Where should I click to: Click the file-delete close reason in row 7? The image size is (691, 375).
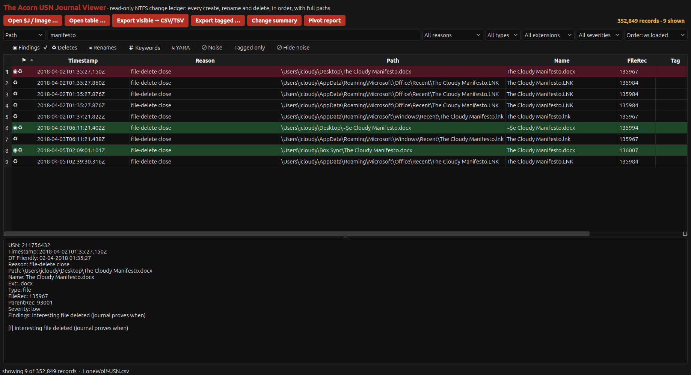(x=151, y=139)
